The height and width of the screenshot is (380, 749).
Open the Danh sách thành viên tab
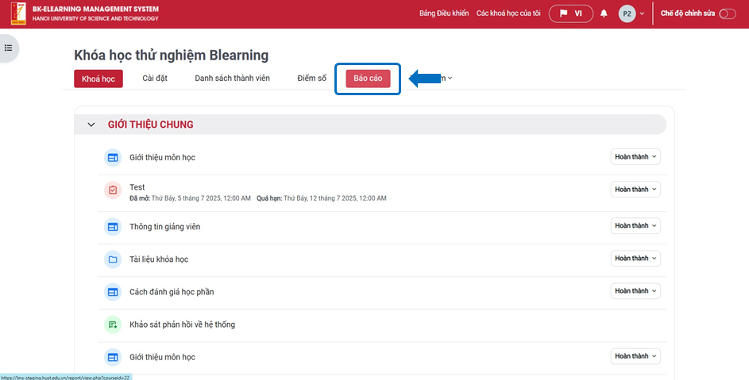point(232,79)
